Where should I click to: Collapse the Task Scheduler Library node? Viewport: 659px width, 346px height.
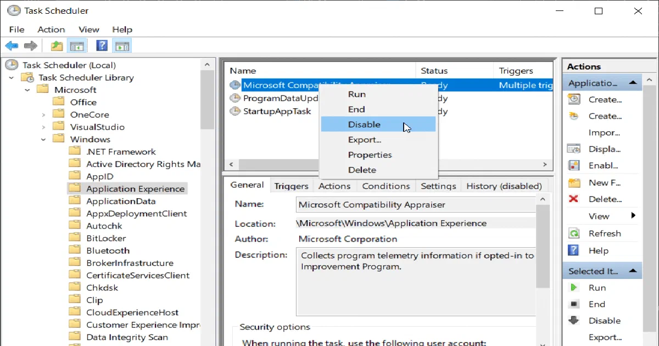coord(11,77)
